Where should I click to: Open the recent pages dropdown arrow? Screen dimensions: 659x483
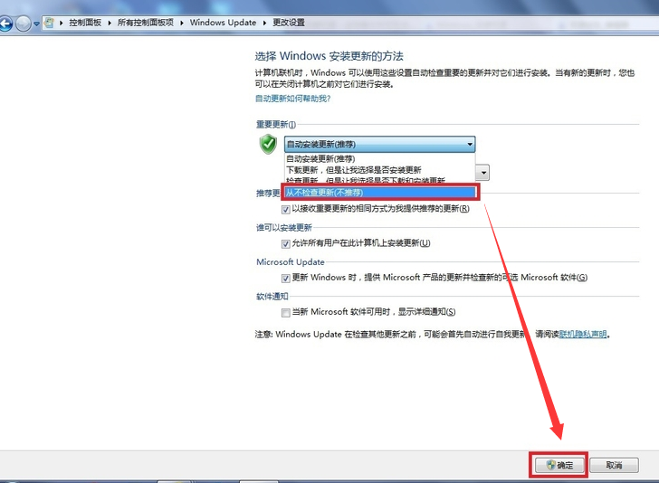[x=36, y=24]
